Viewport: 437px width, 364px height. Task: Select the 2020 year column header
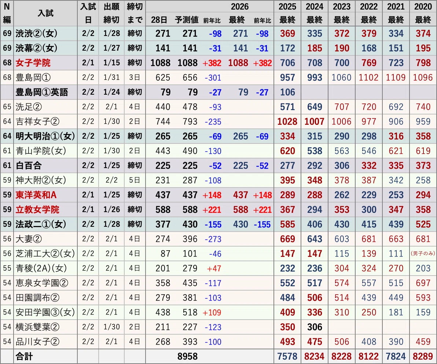point(423,6)
